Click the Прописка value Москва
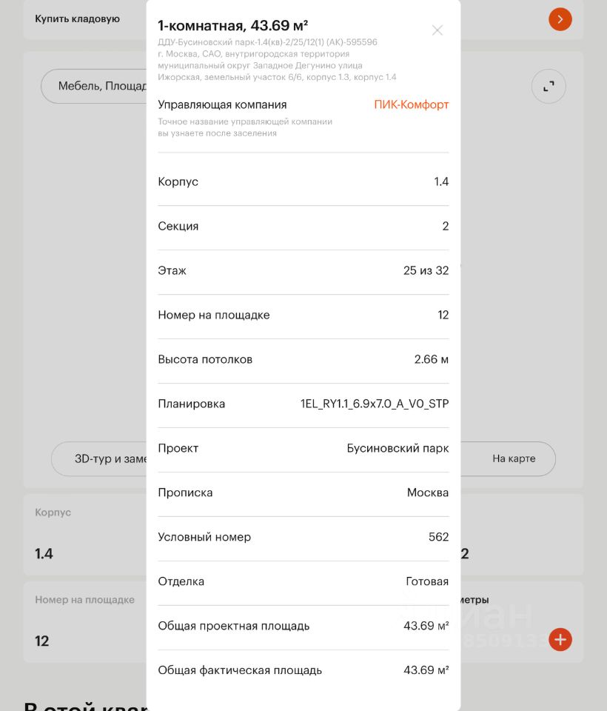The image size is (607, 711). pyautogui.click(x=427, y=493)
